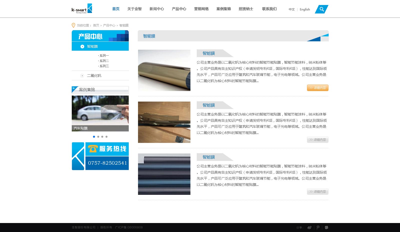Image resolution: width=400 pixels, height=232 pixels.
Task: Click the second share icon in footer
Action: [318, 228]
